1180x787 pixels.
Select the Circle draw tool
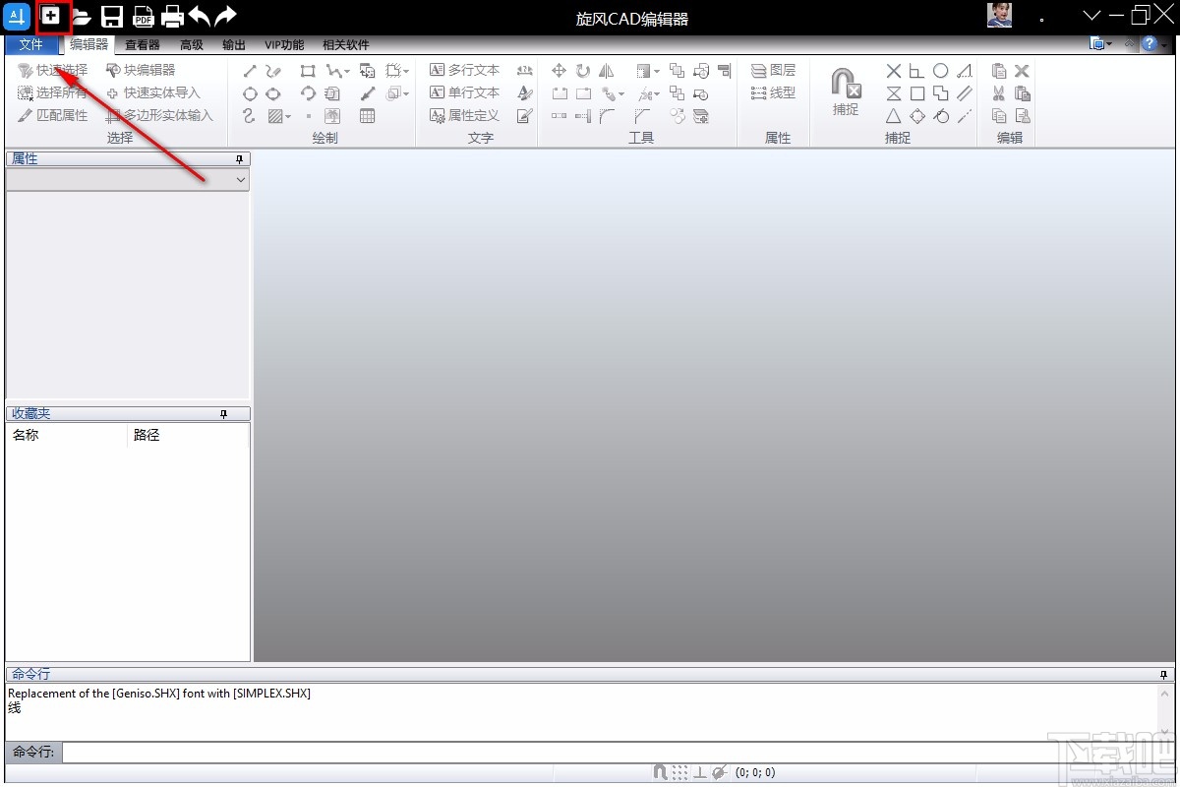click(250, 93)
